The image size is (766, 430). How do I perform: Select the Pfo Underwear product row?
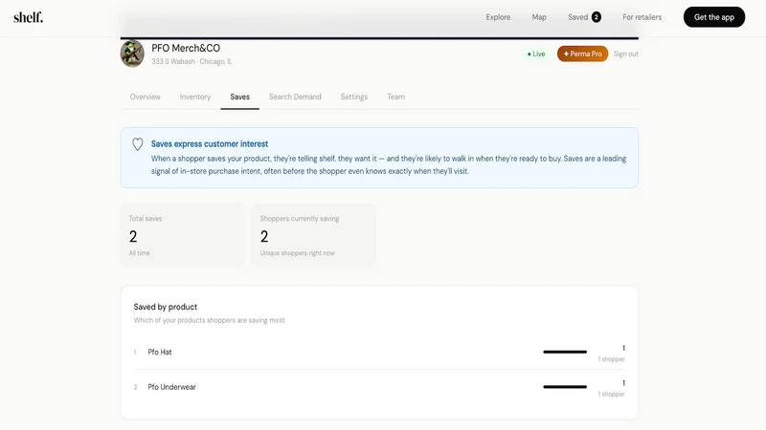379,387
